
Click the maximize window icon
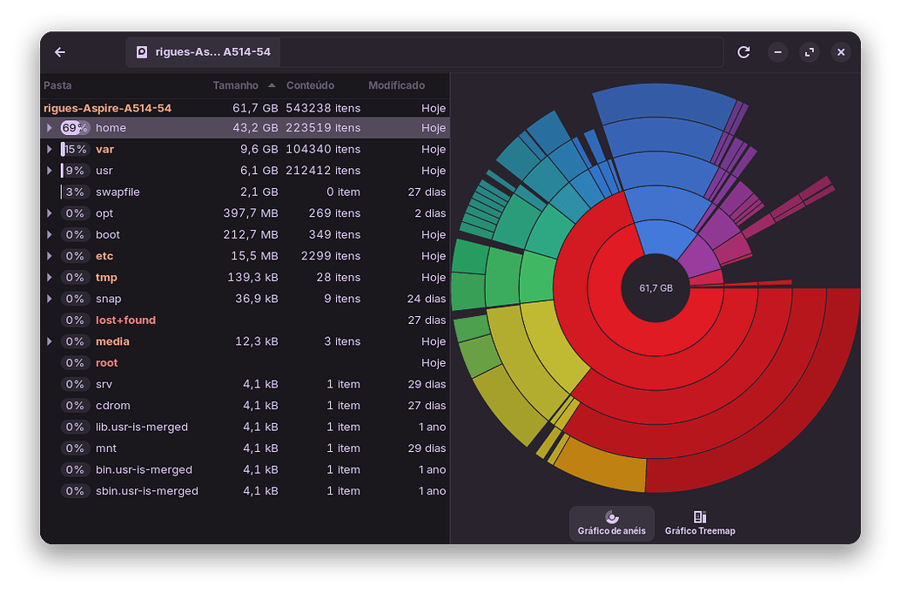(810, 52)
